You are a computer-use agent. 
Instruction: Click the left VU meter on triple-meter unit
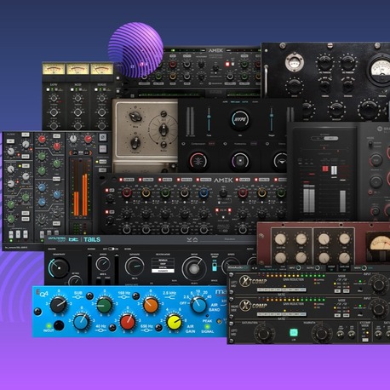(x=54, y=69)
